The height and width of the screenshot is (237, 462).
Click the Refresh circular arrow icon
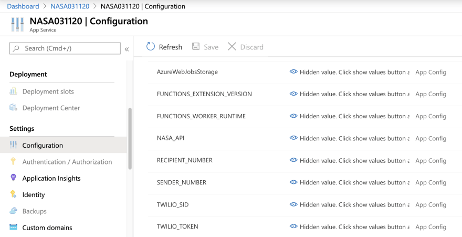coord(151,47)
